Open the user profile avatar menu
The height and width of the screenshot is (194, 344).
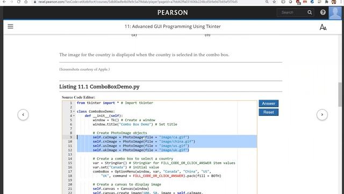[x=335, y=13]
